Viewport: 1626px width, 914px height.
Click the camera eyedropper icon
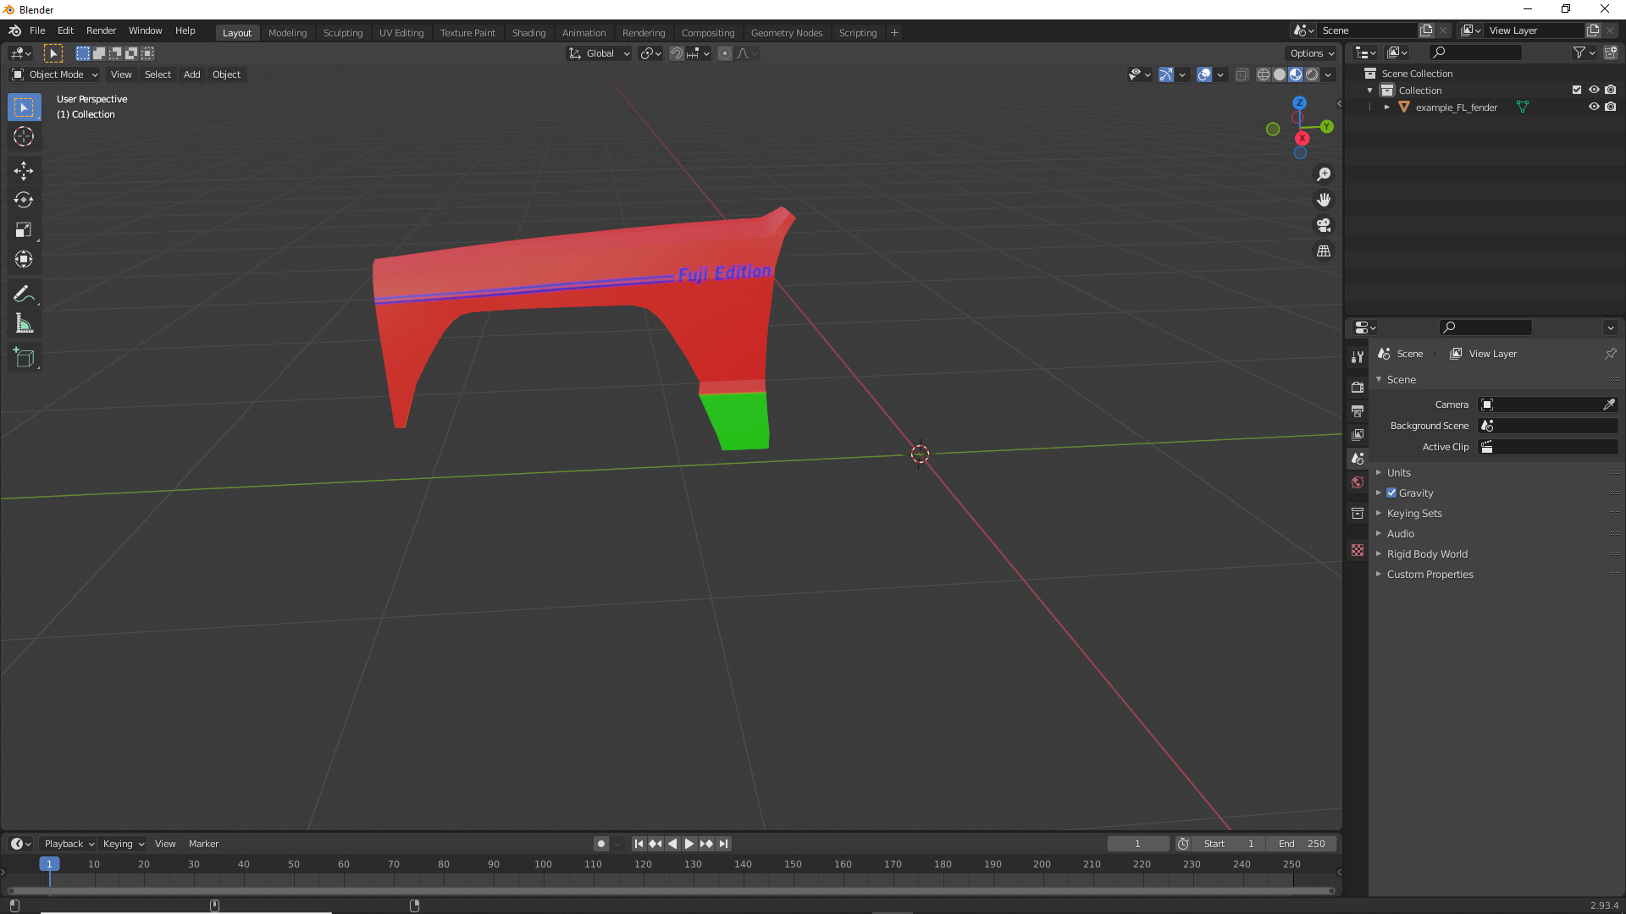(x=1609, y=405)
